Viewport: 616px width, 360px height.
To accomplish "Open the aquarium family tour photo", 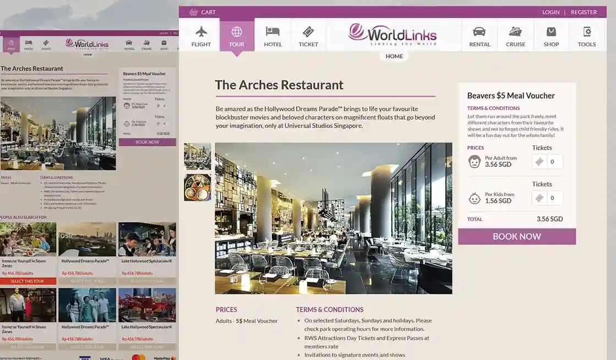I will [87, 305].
